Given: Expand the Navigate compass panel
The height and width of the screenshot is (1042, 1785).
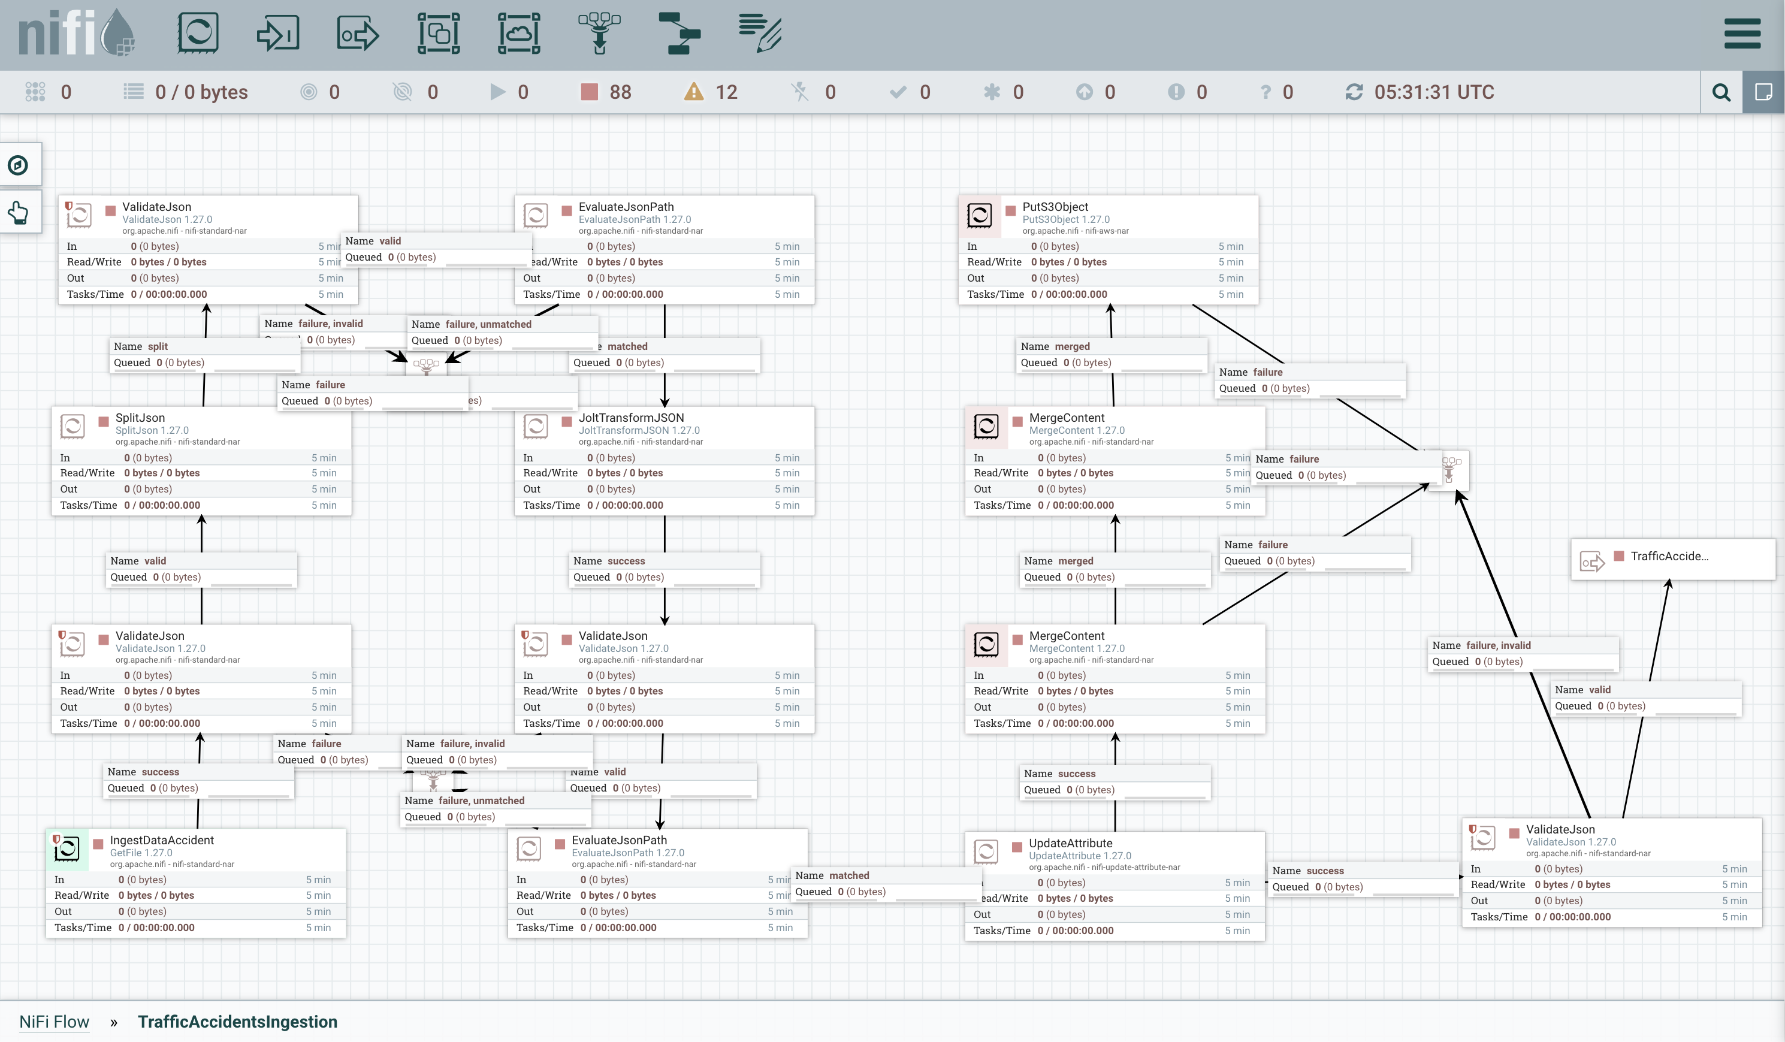Looking at the screenshot, I should click(18, 165).
